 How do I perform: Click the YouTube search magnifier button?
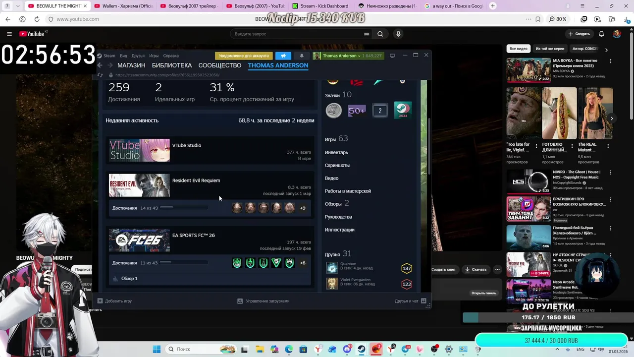click(x=380, y=34)
